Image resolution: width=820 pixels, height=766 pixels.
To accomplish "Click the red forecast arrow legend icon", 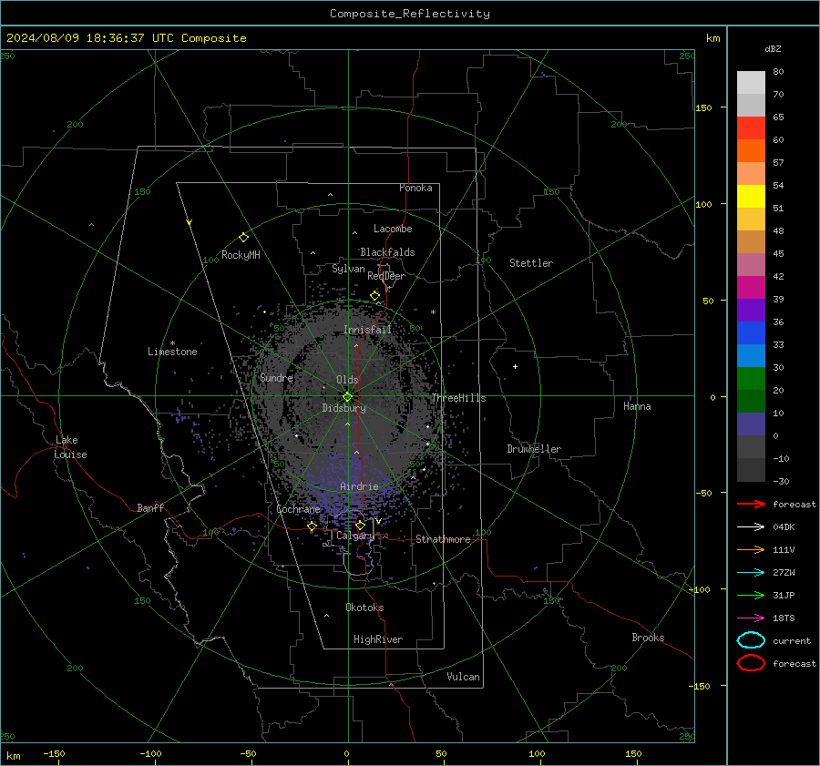I will (x=751, y=504).
